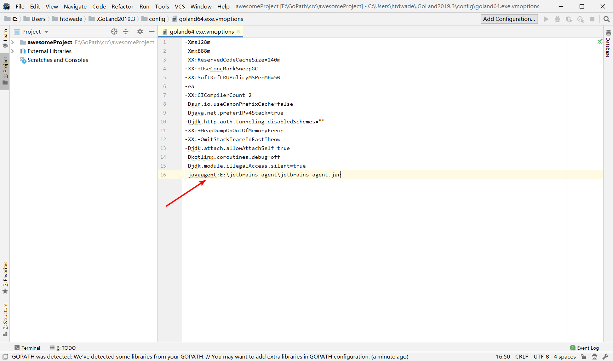Click the goland64.exe.vmoptions breadcrumb

(208, 19)
